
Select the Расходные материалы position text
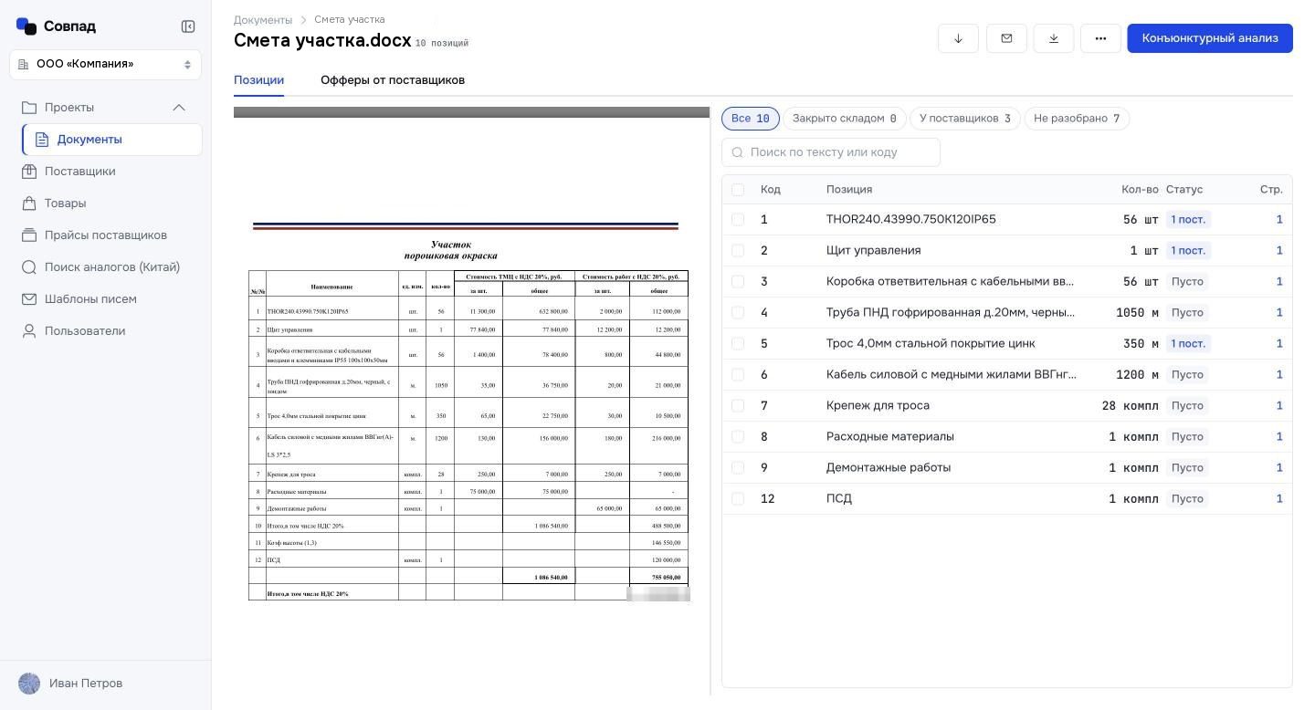point(890,437)
